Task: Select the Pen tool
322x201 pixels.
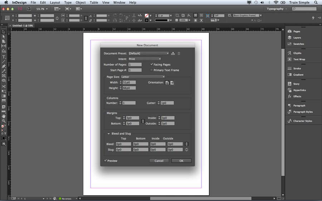Action: pos(4,66)
